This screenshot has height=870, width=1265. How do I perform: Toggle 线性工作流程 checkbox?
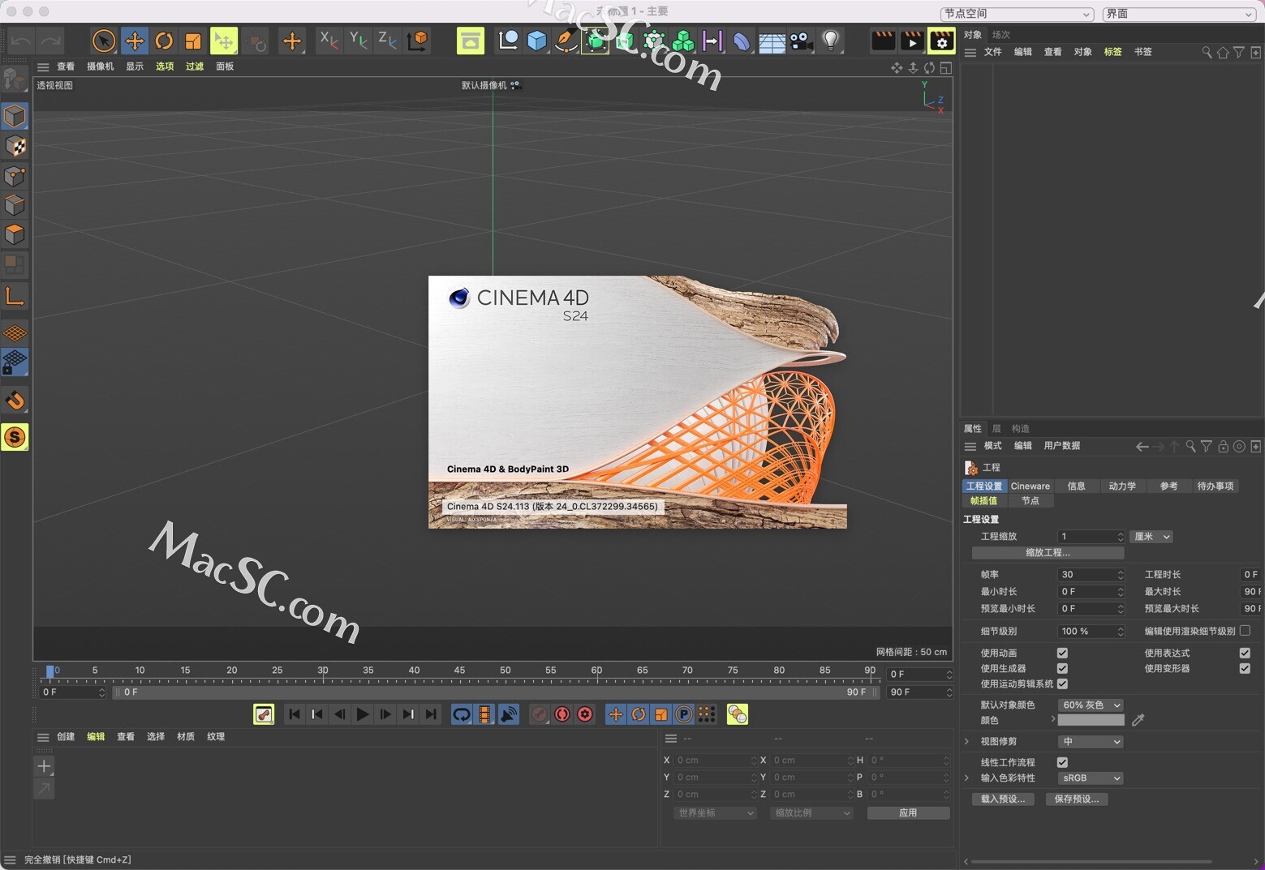(x=1062, y=762)
